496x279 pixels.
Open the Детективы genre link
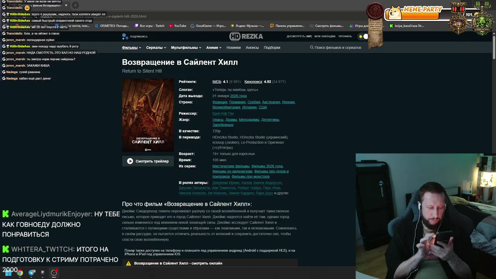click(270, 120)
